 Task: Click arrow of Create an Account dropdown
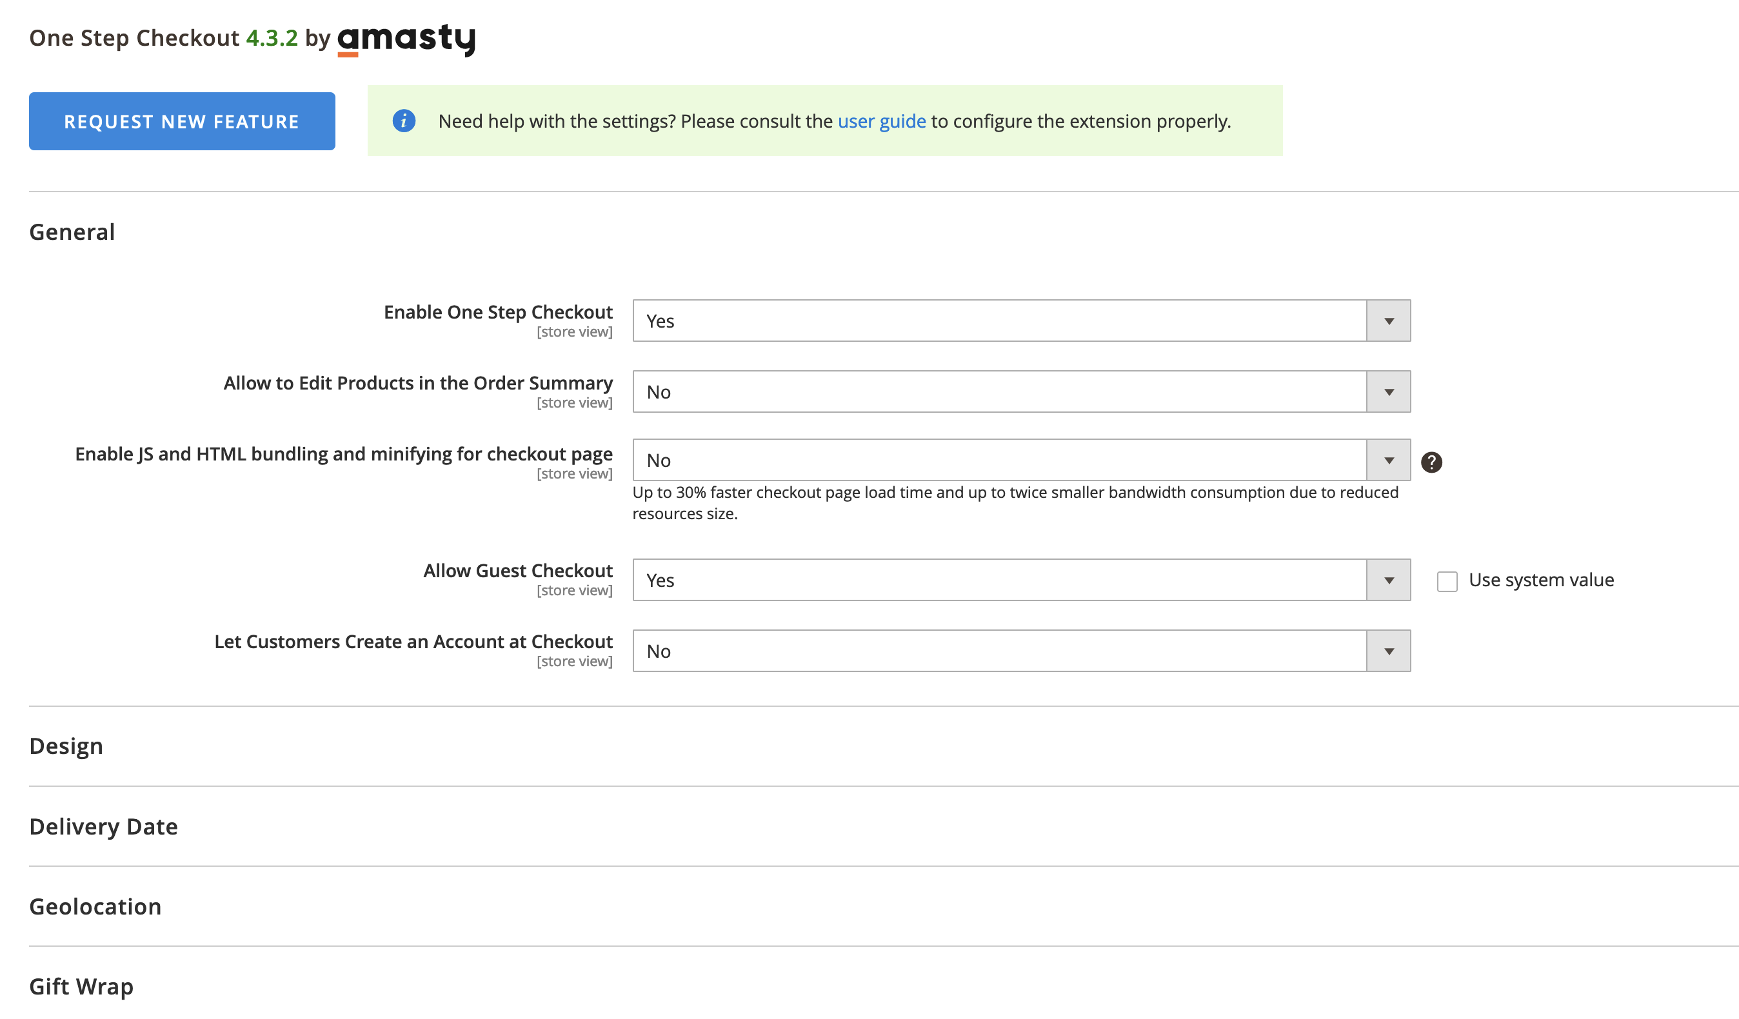[1389, 651]
